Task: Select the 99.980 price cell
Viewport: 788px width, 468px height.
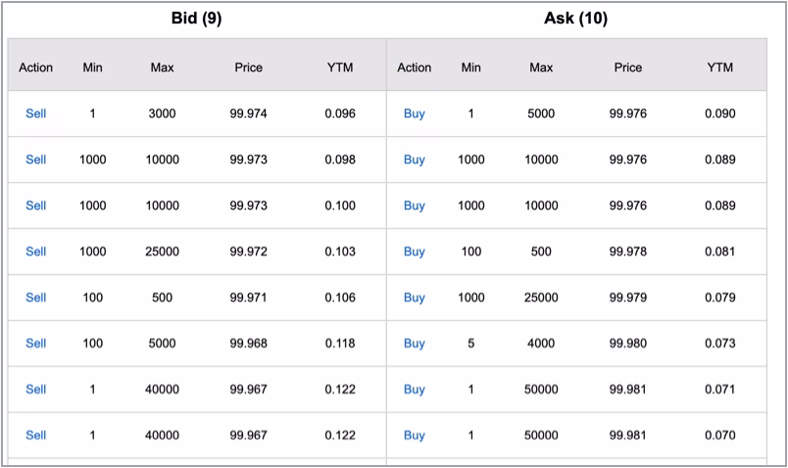Action: click(x=627, y=344)
